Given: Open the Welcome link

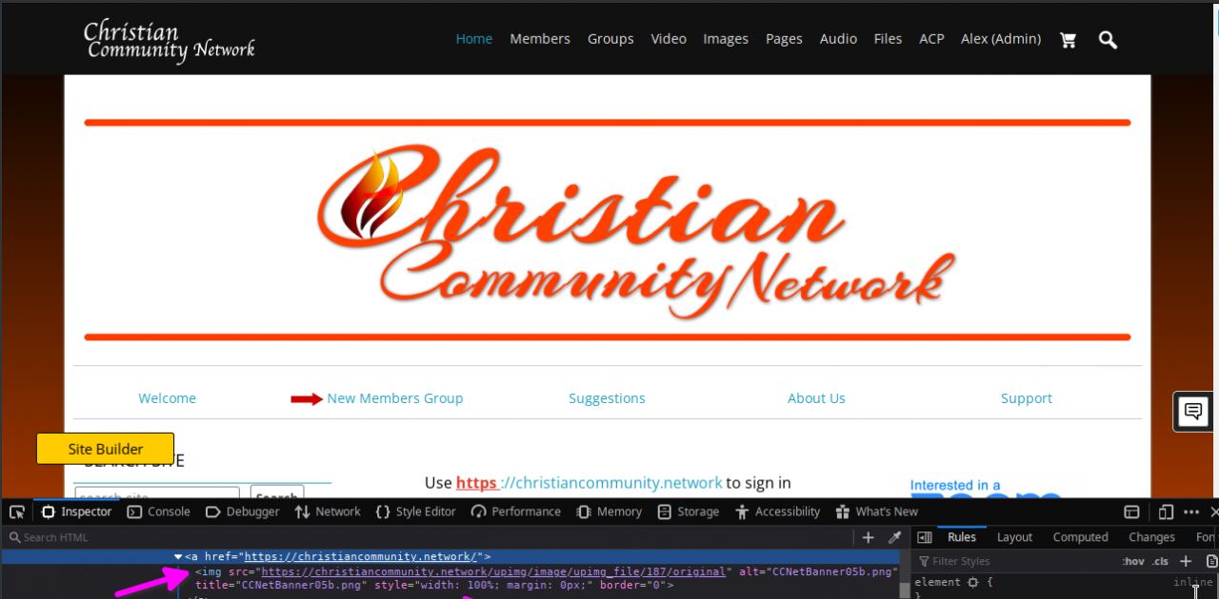Looking at the screenshot, I should coord(167,398).
